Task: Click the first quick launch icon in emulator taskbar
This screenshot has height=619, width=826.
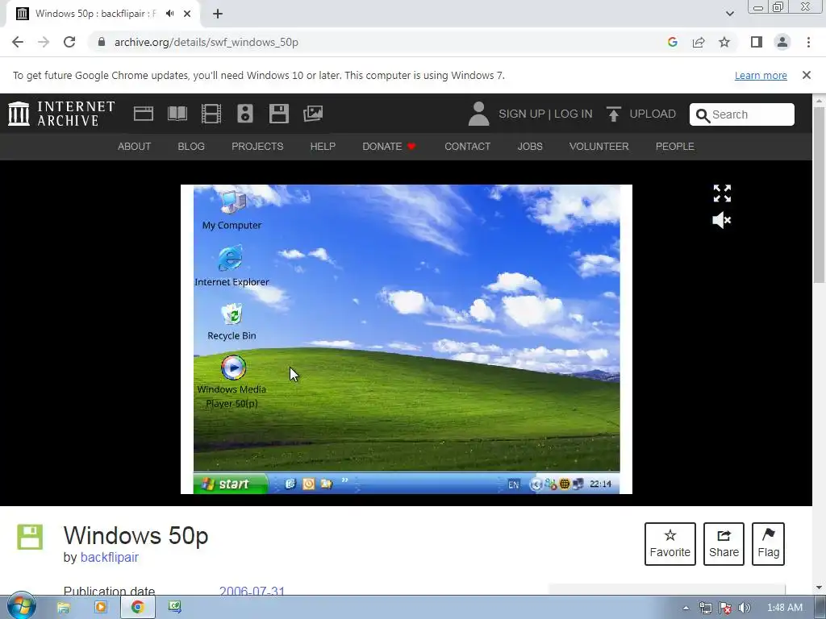Action: (290, 484)
